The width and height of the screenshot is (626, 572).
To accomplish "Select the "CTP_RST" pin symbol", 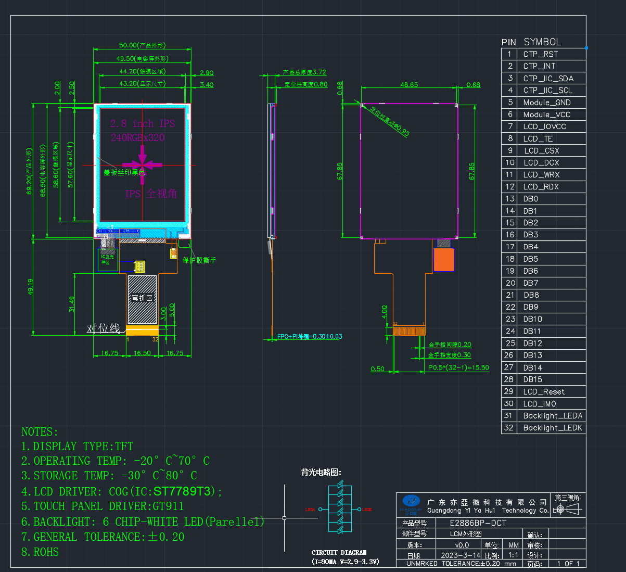I will point(541,54).
